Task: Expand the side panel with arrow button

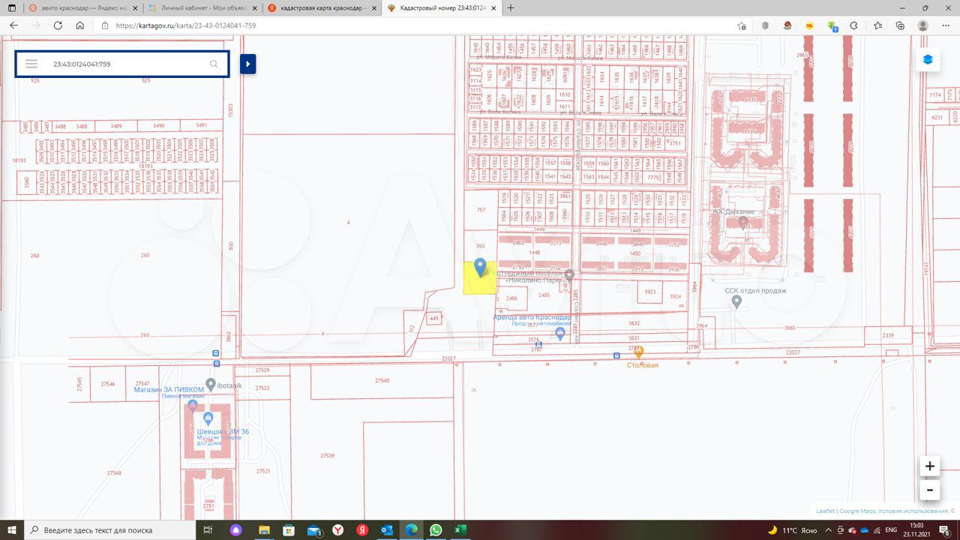Action: [x=247, y=64]
